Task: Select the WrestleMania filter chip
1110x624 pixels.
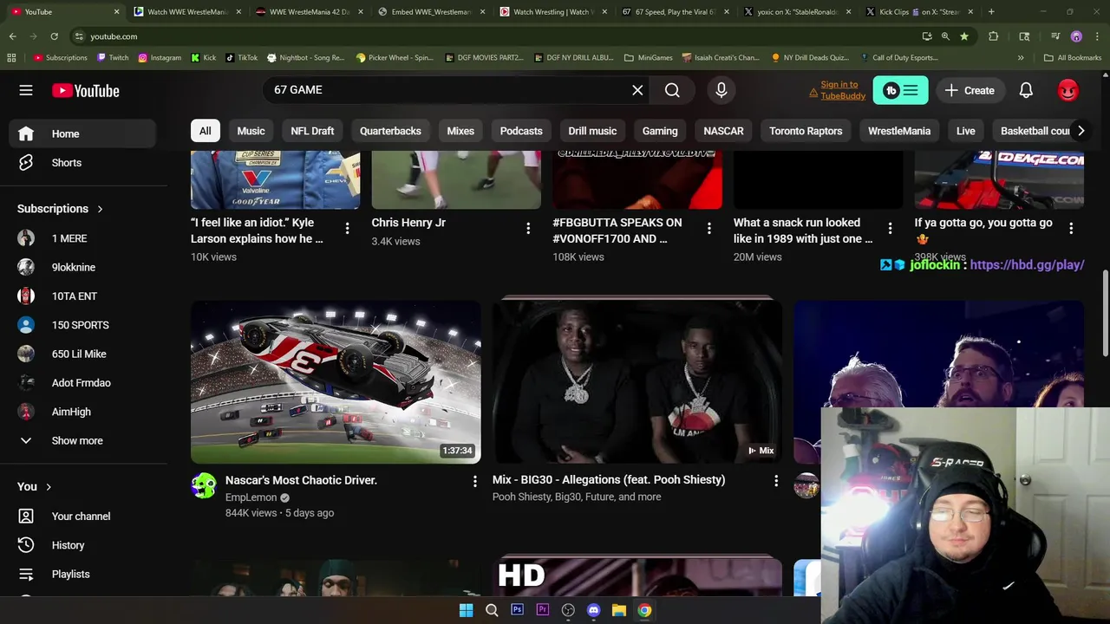Action: tap(899, 131)
